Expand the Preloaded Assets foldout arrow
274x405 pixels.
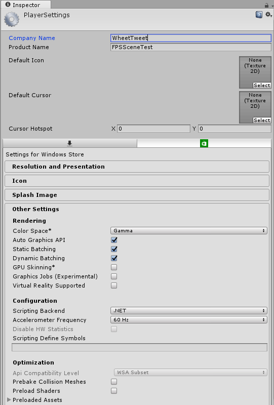click(x=9, y=399)
